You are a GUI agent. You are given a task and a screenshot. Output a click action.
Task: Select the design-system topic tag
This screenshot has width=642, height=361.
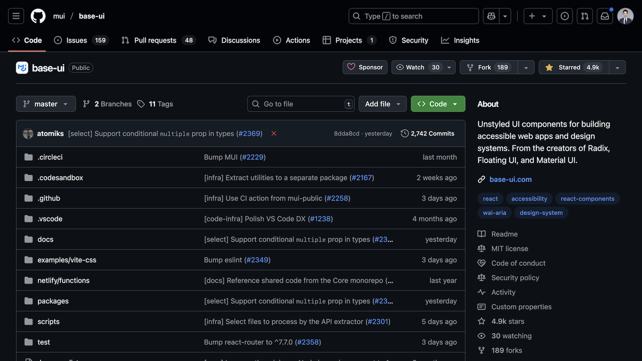point(541,213)
